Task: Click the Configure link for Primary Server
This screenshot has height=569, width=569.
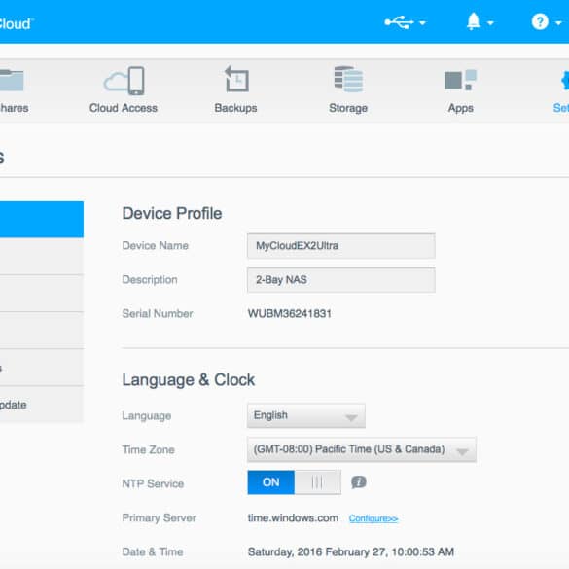Action: (x=373, y=518)
